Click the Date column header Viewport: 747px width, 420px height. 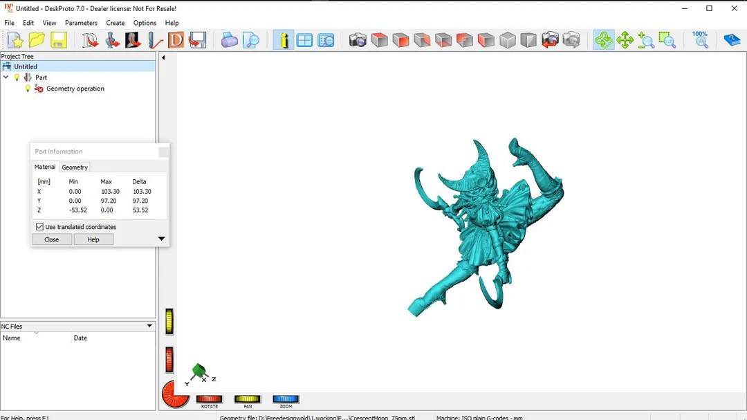click(113, 338)
